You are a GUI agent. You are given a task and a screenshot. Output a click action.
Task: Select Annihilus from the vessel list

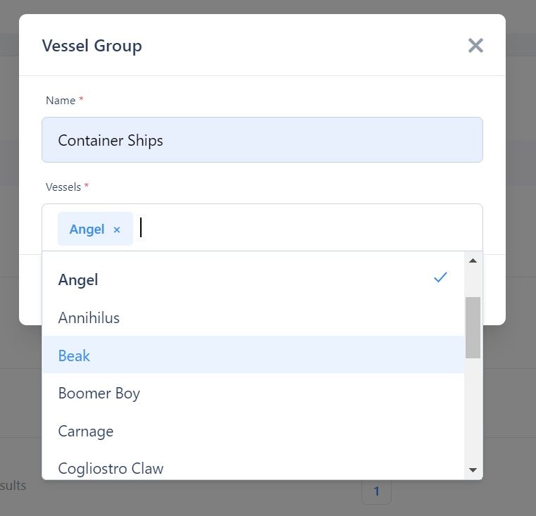pyautogui.click(x=253, y=317)
